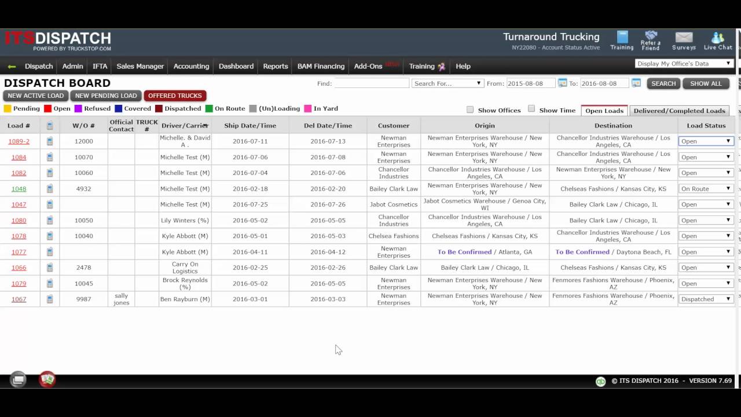741x417 pixels.
Task: Enable the Show Time checkbox
Action: [x=531, y=109]
